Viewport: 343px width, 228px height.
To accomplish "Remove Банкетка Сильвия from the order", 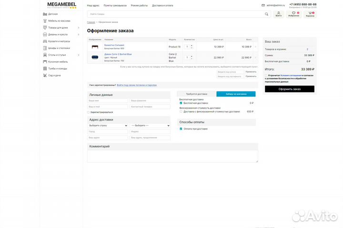I will point(255,47).
